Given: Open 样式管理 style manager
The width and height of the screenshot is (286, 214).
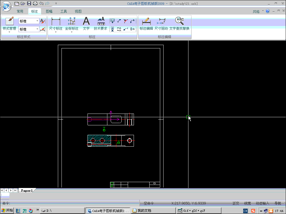Looking at the screenshot, I should tap(10, 23).
